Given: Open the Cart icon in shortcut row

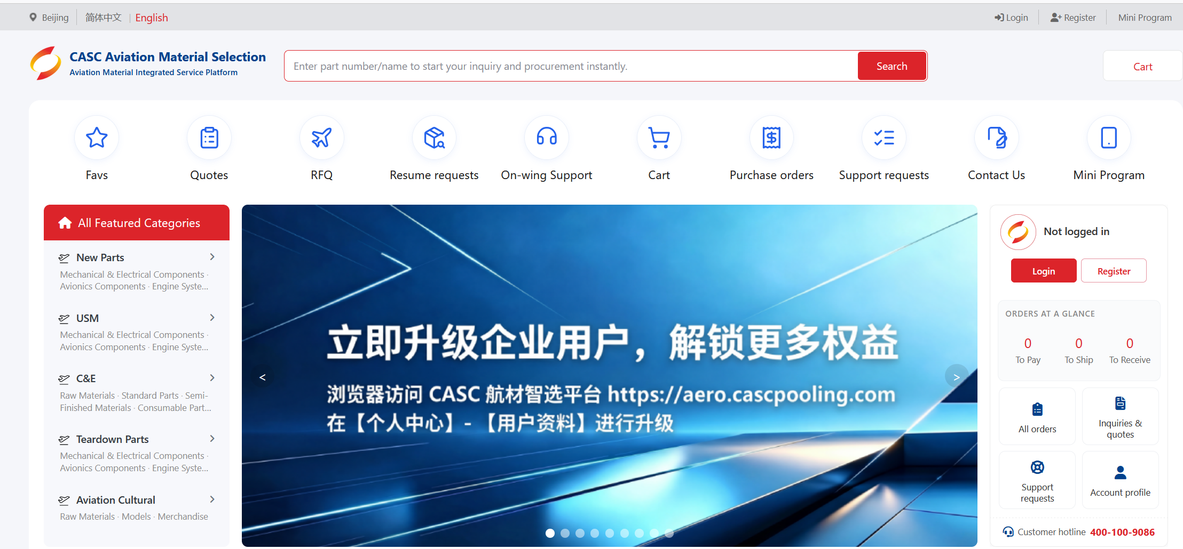Looking at the screenshot, I should click(659, 138).
